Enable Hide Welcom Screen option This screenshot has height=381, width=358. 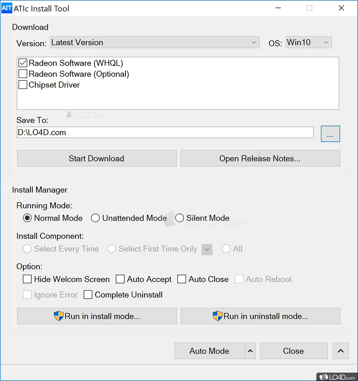click(27, 279)
